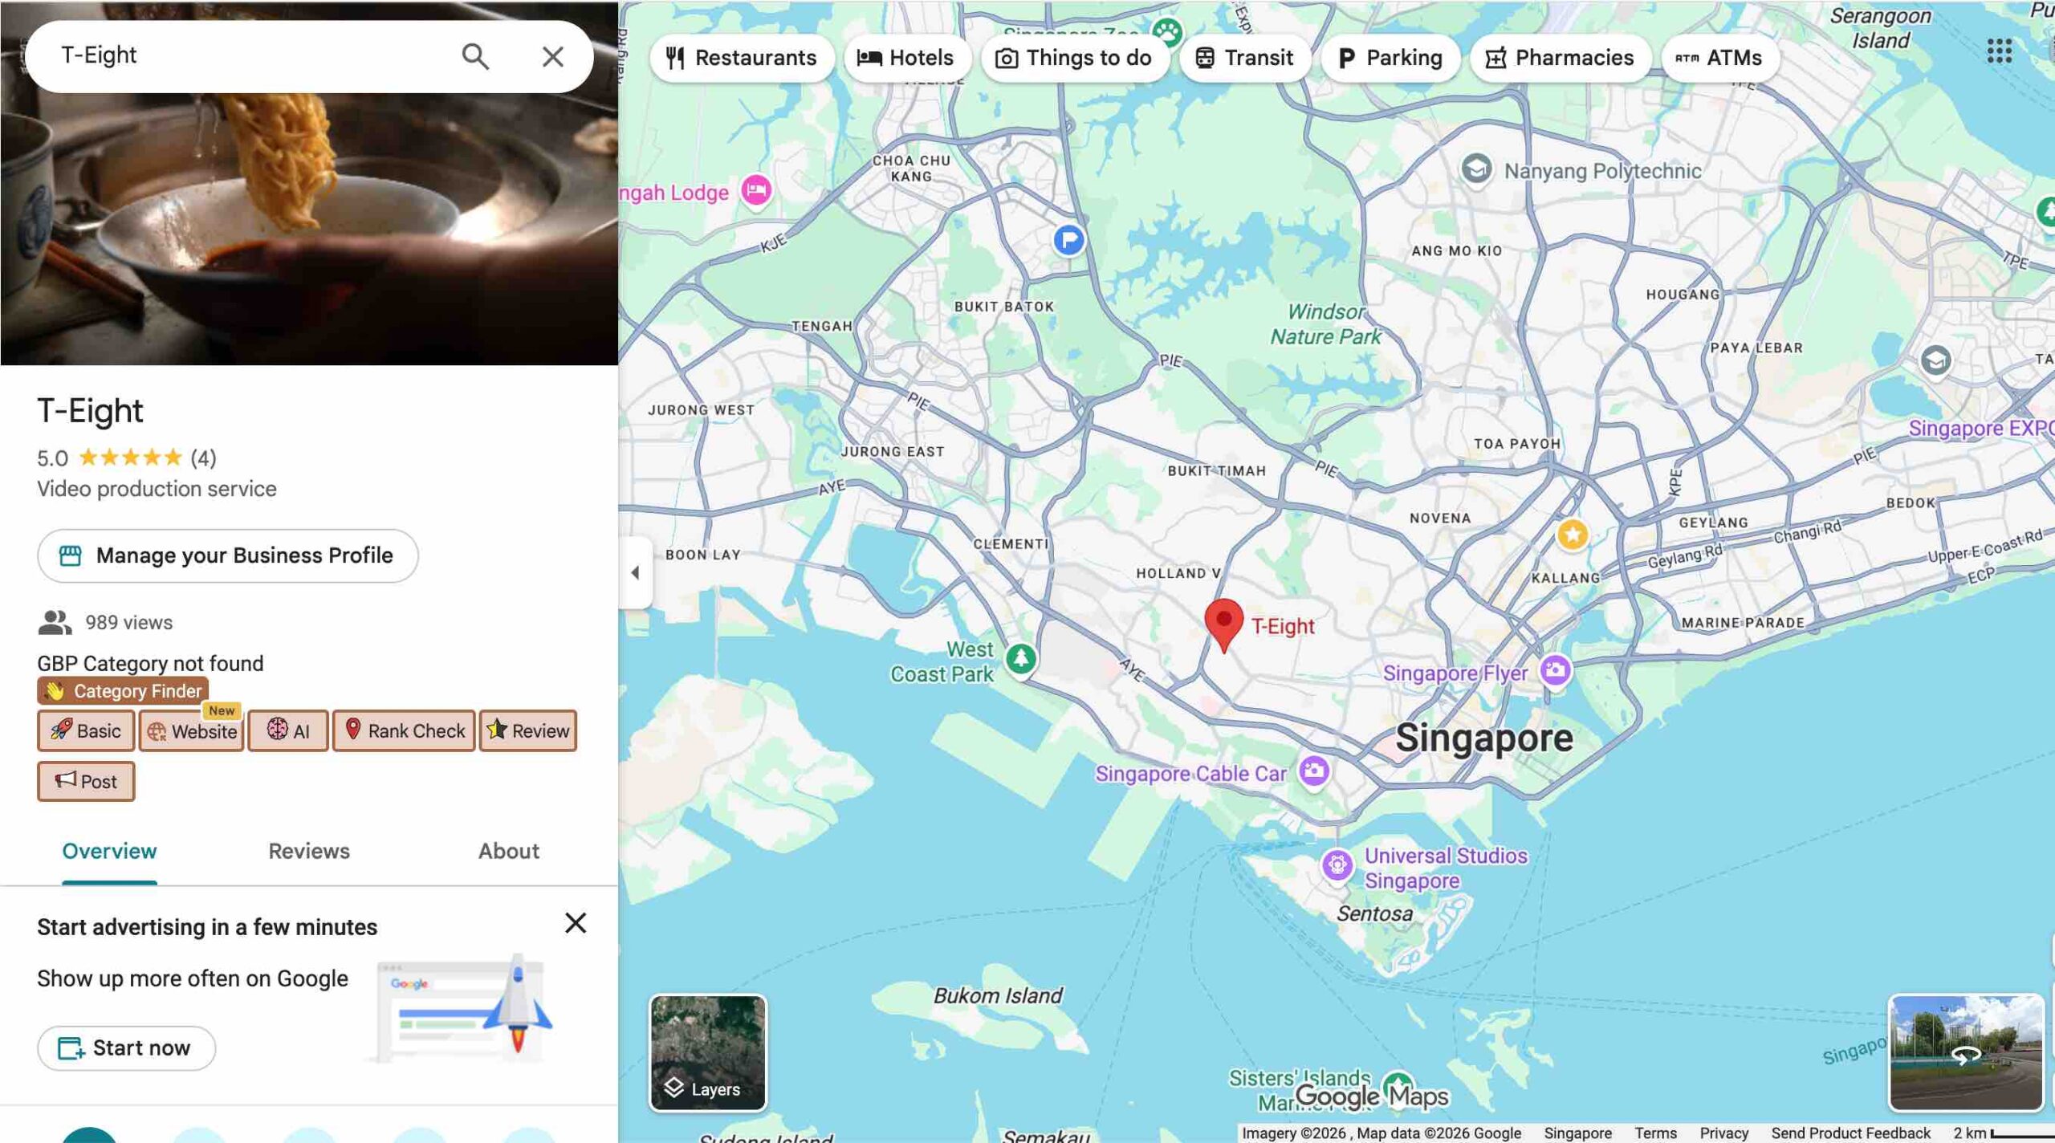Image resolution: width=2055 pixels, height=1143 pixels.
Task: Open the AI tool button
Action: (x=288, y=730)
